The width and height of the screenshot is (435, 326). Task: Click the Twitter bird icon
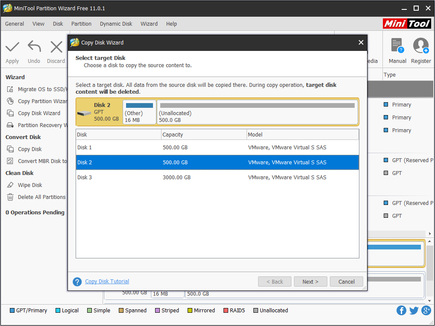(414, 310)
